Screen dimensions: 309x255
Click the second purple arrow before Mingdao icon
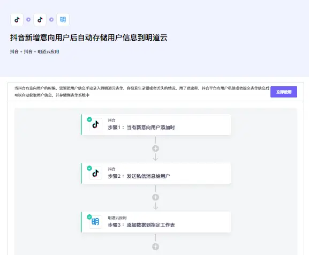coord(51,19)
